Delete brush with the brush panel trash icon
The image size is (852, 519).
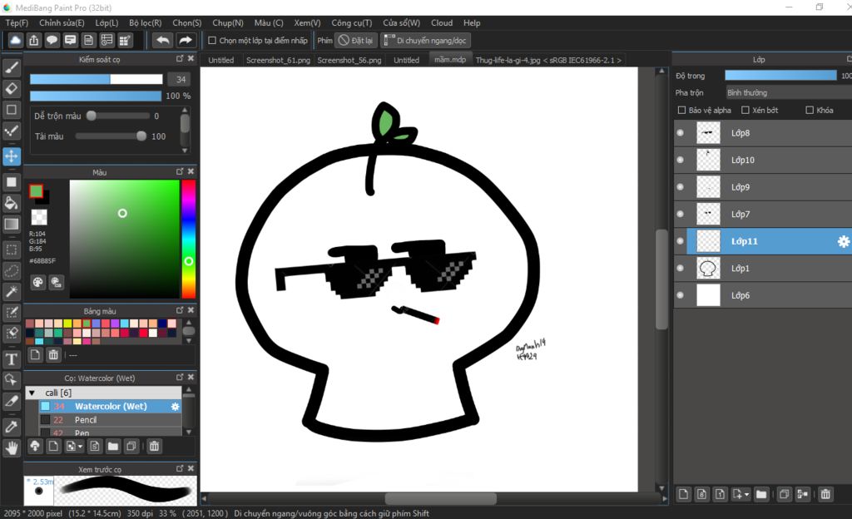tap(154, 447)
